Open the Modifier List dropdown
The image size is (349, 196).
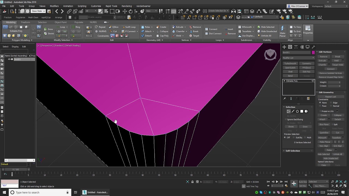click(x=299, y=58)
